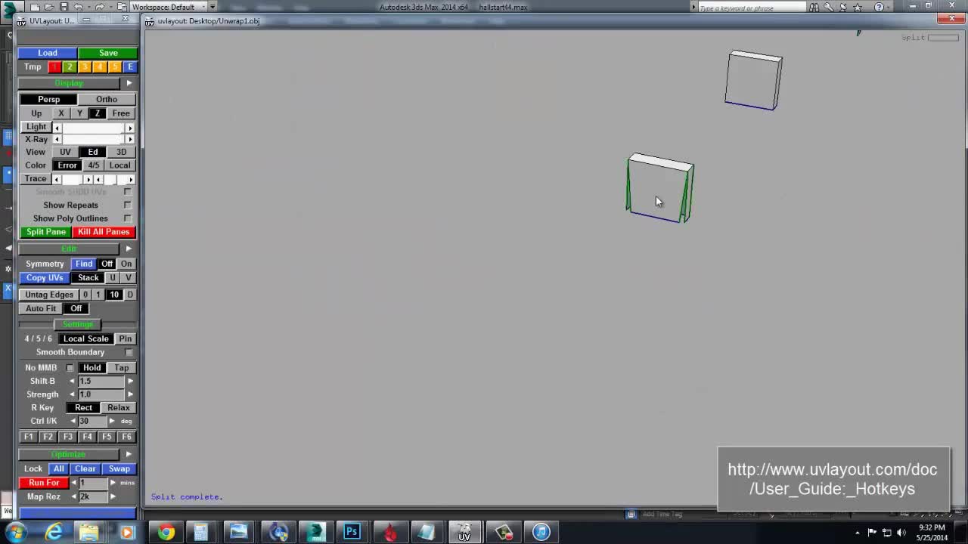The height and width of the screenshot is (544, 968).
Task: Toggle Smooth Boundary checkbox
Action: pyautogui.click(x=129, y=352)
